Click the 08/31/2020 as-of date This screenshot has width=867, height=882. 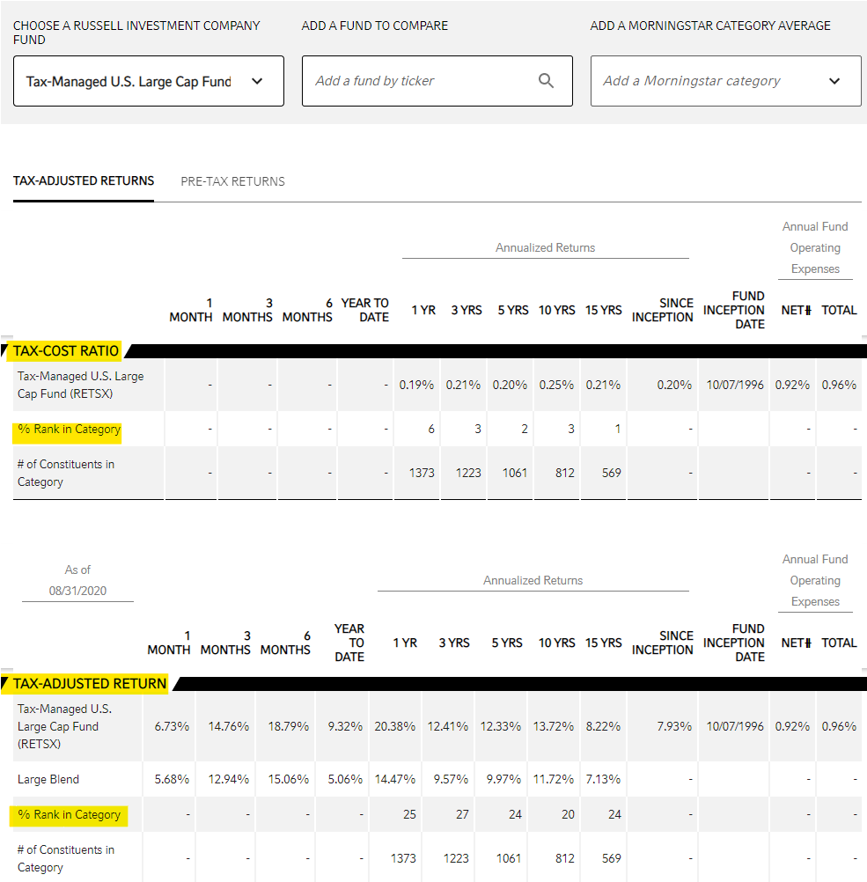[x=77, y=591]
